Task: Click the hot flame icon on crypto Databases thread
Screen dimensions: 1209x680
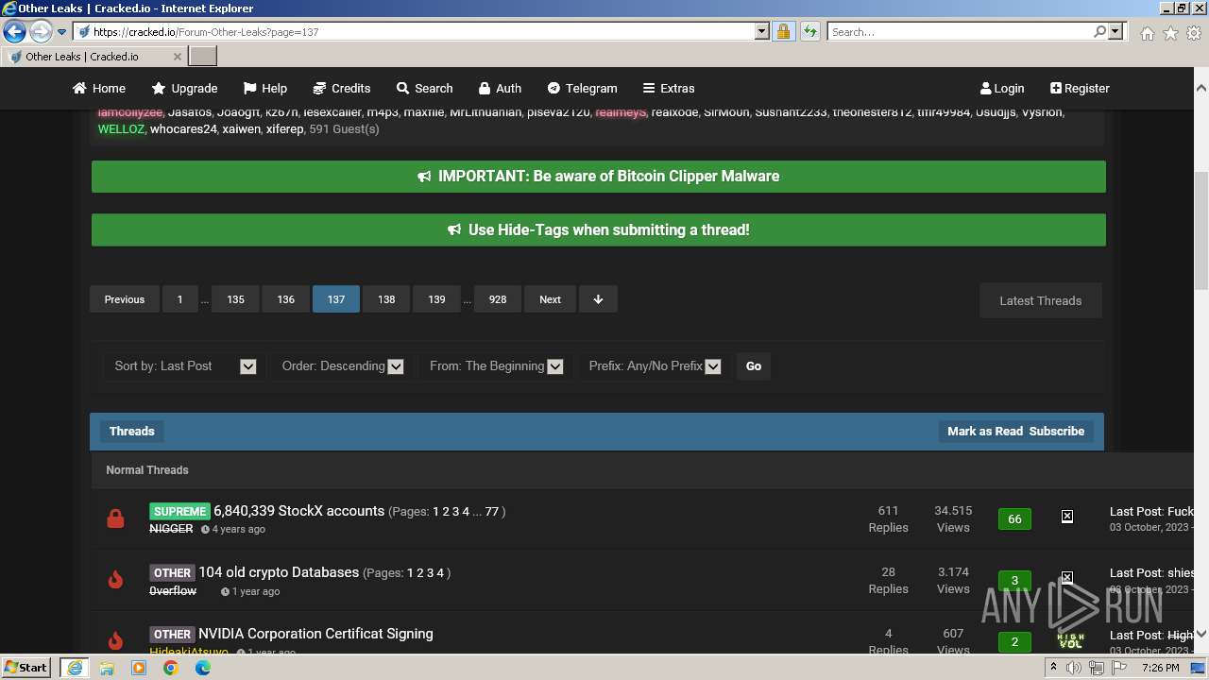Action: coord(115,580)
